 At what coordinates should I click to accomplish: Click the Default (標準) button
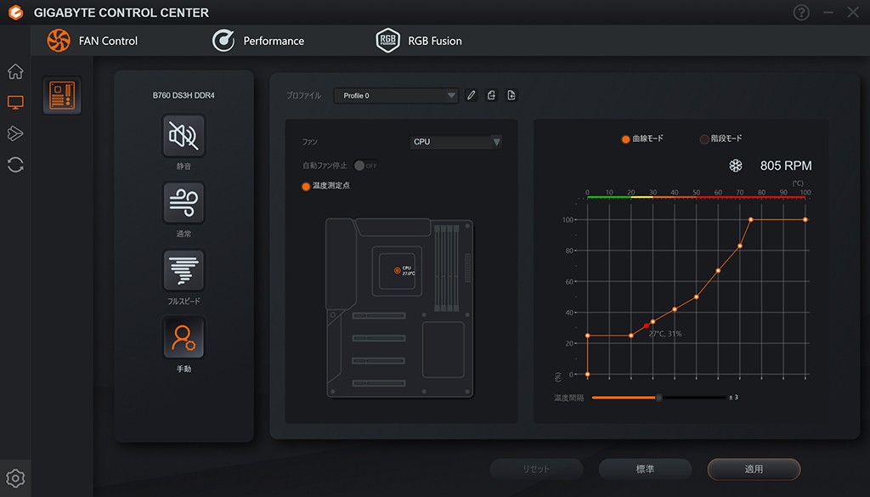point(645,469)
